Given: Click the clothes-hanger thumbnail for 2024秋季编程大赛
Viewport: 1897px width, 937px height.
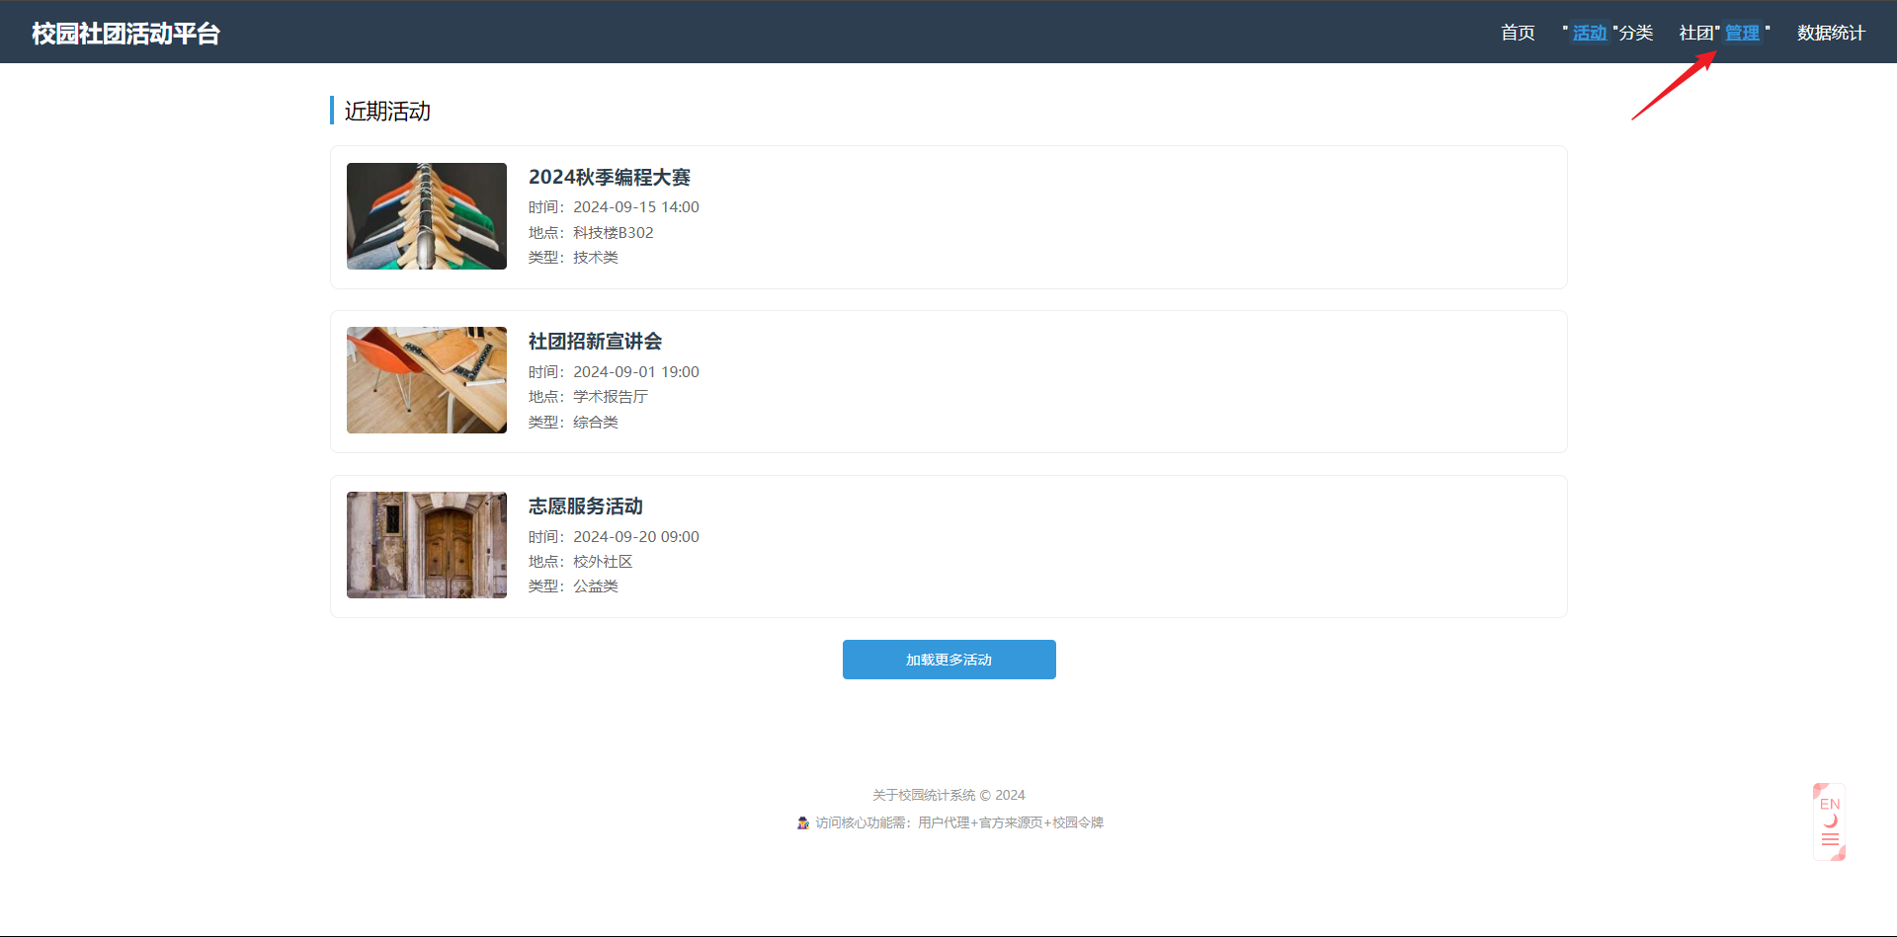Looking at the screenshot, I should tap(427, 216).
